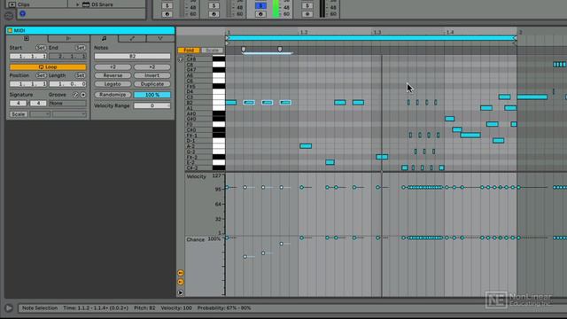Click the commit Groove round icon
Screen dimensions: 567x319
tap(83, 95)
